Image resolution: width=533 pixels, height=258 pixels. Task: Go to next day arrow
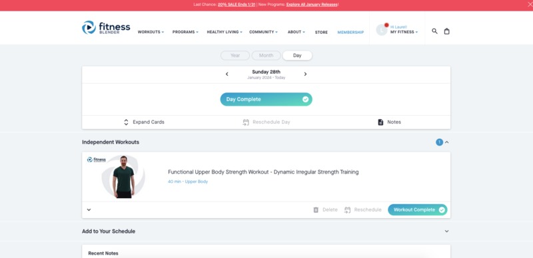click(x=305, y=74)
